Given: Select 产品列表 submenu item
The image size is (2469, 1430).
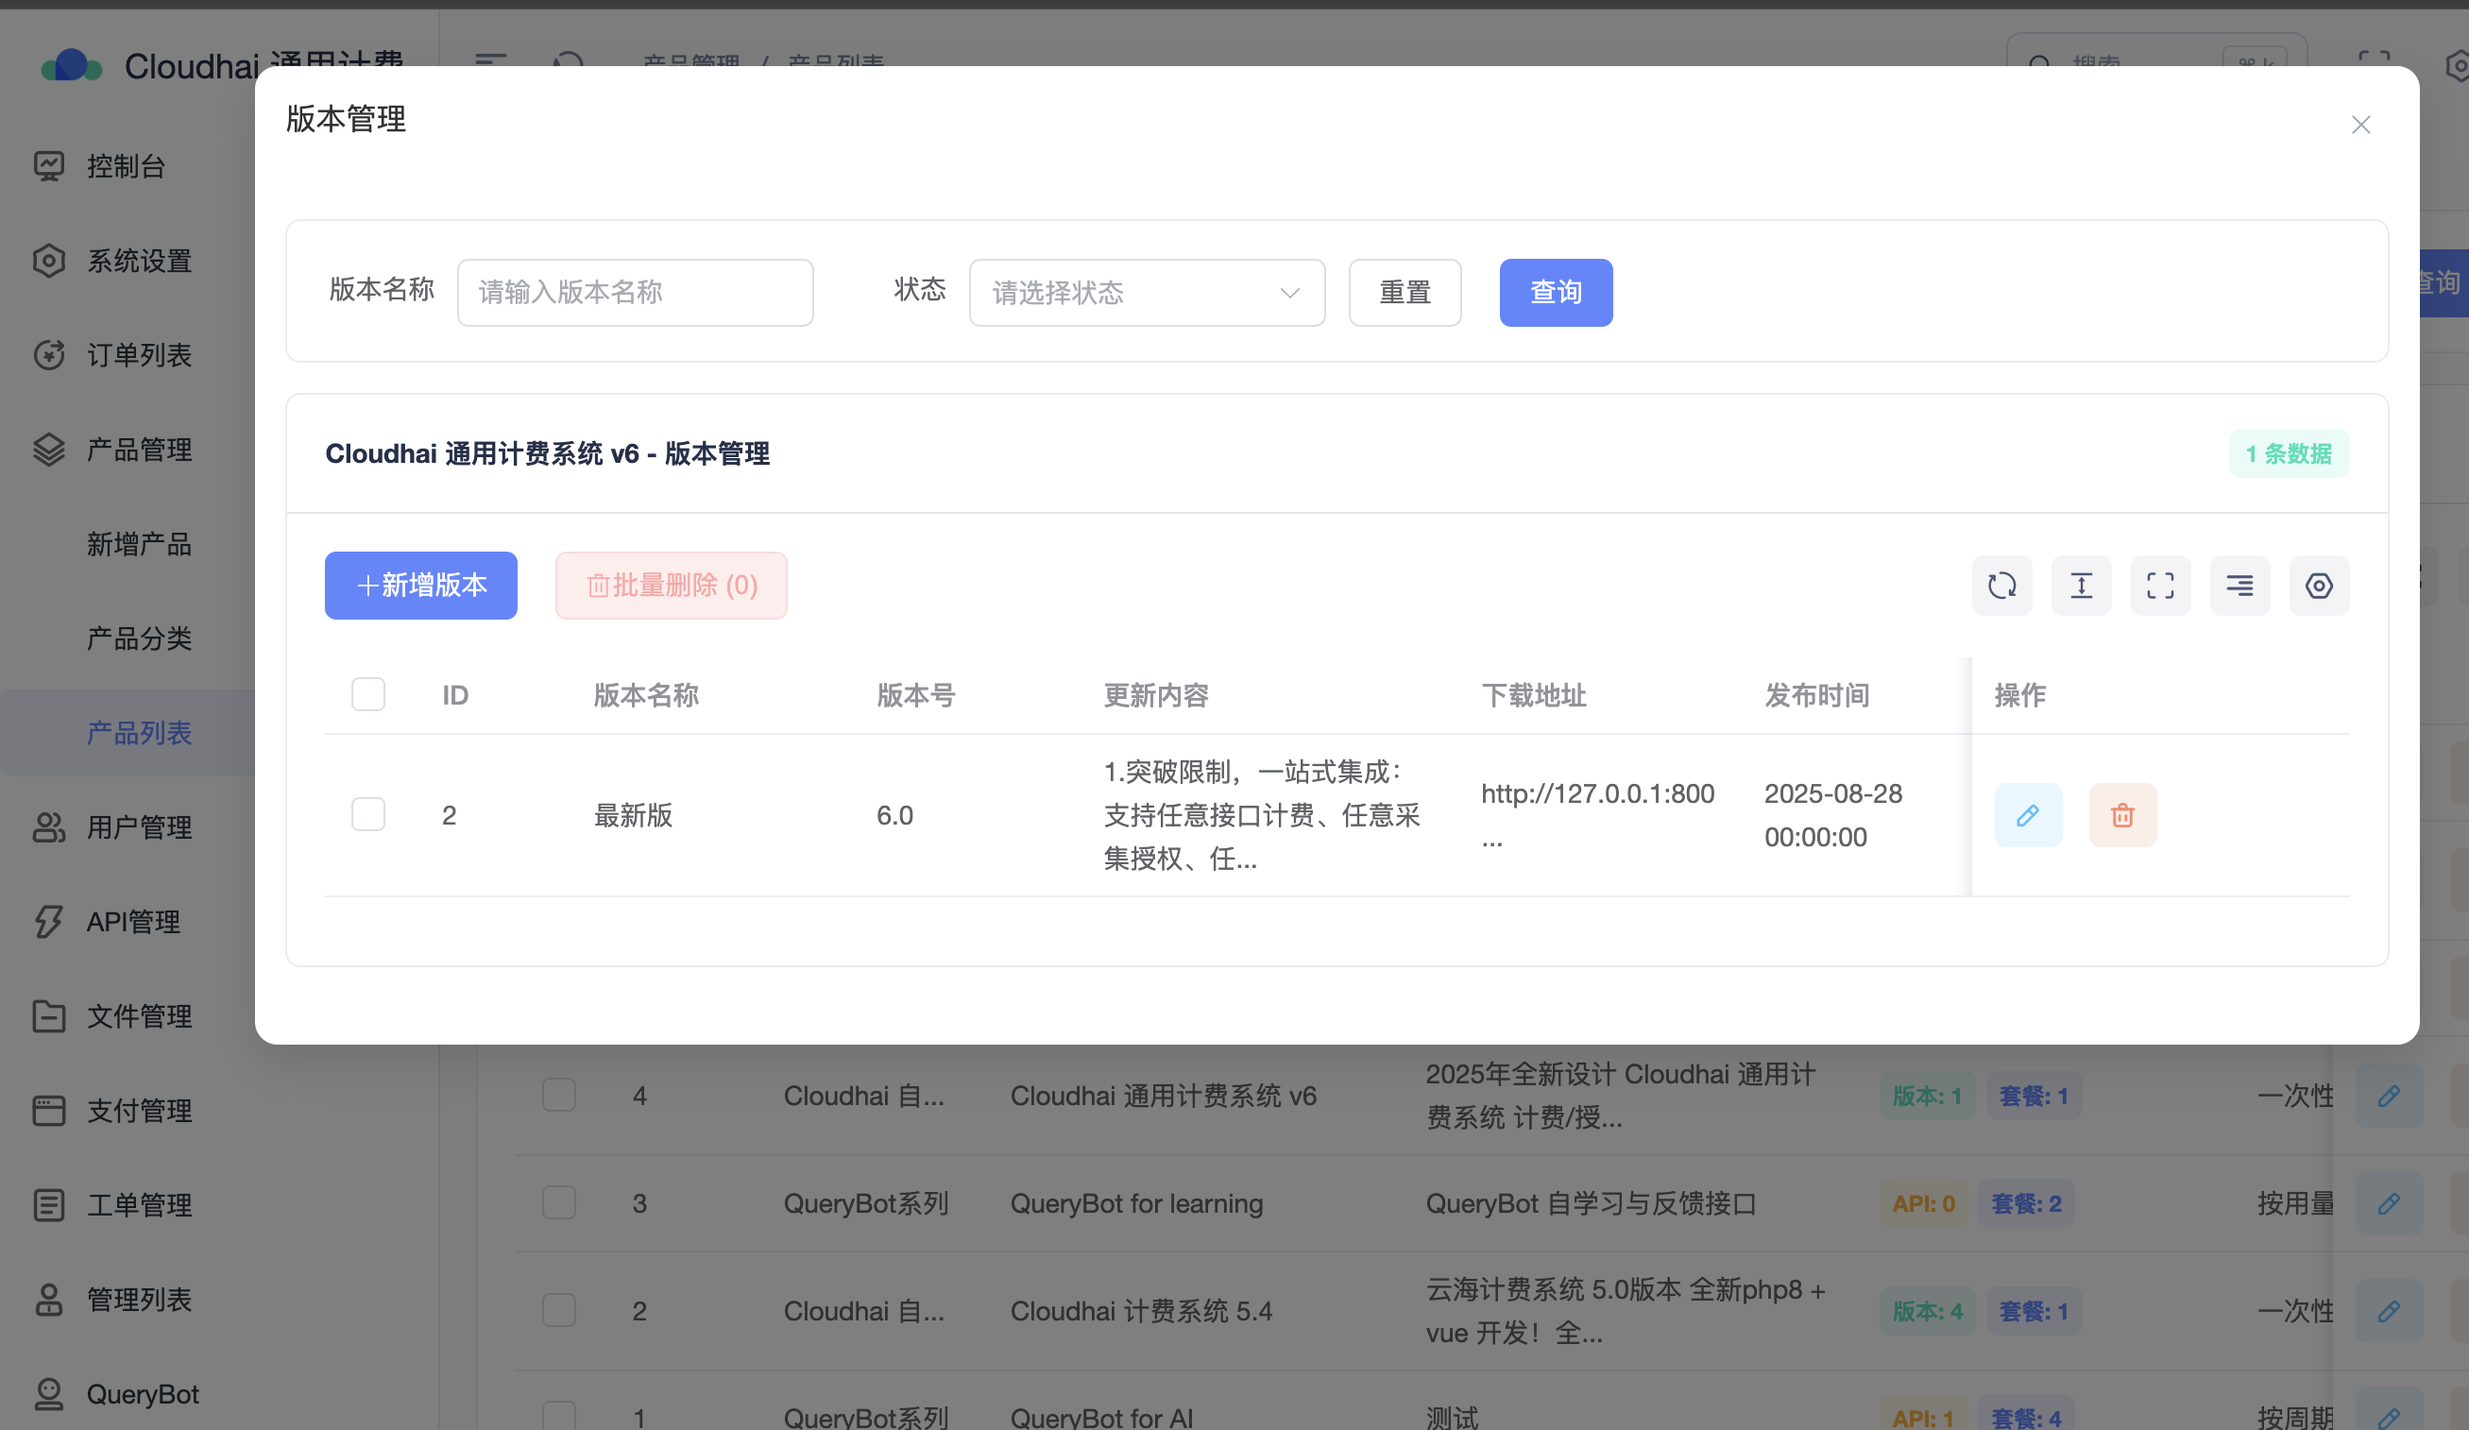Looking at the screenshot, I should (x=138, y=733).
